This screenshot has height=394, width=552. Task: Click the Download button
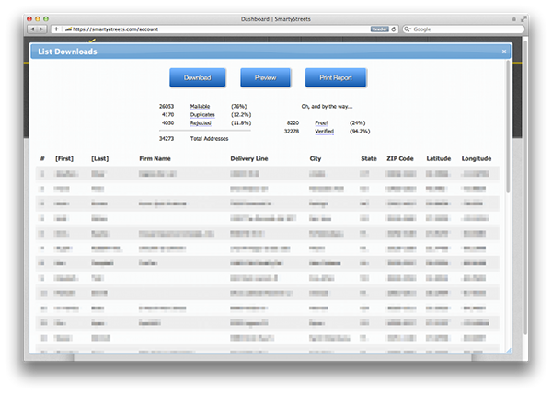point(198,77)
